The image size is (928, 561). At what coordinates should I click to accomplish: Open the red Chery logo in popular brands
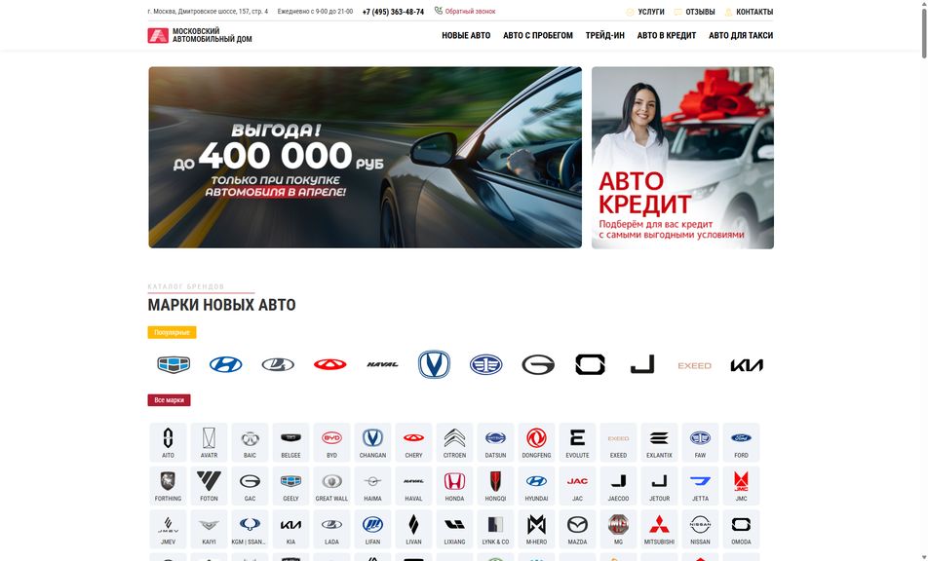329,364
